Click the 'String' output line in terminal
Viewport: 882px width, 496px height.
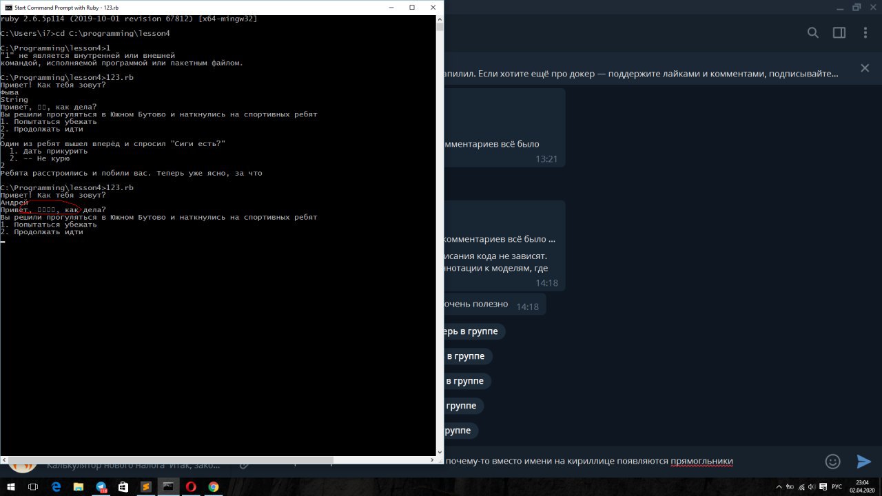tap(14, 99)
